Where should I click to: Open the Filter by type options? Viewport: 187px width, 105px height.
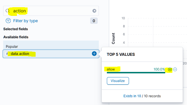point(26,21)
